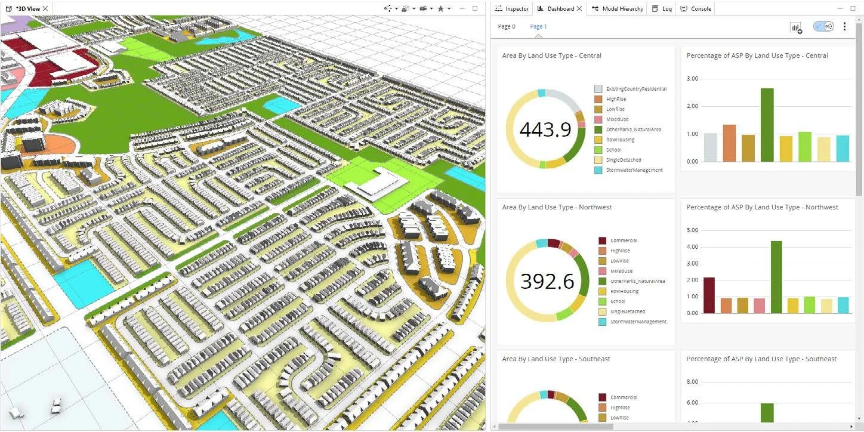864x432 pixels.
Task: Click the Dashboard tab bar-chart icon
Action: (540, 8)
